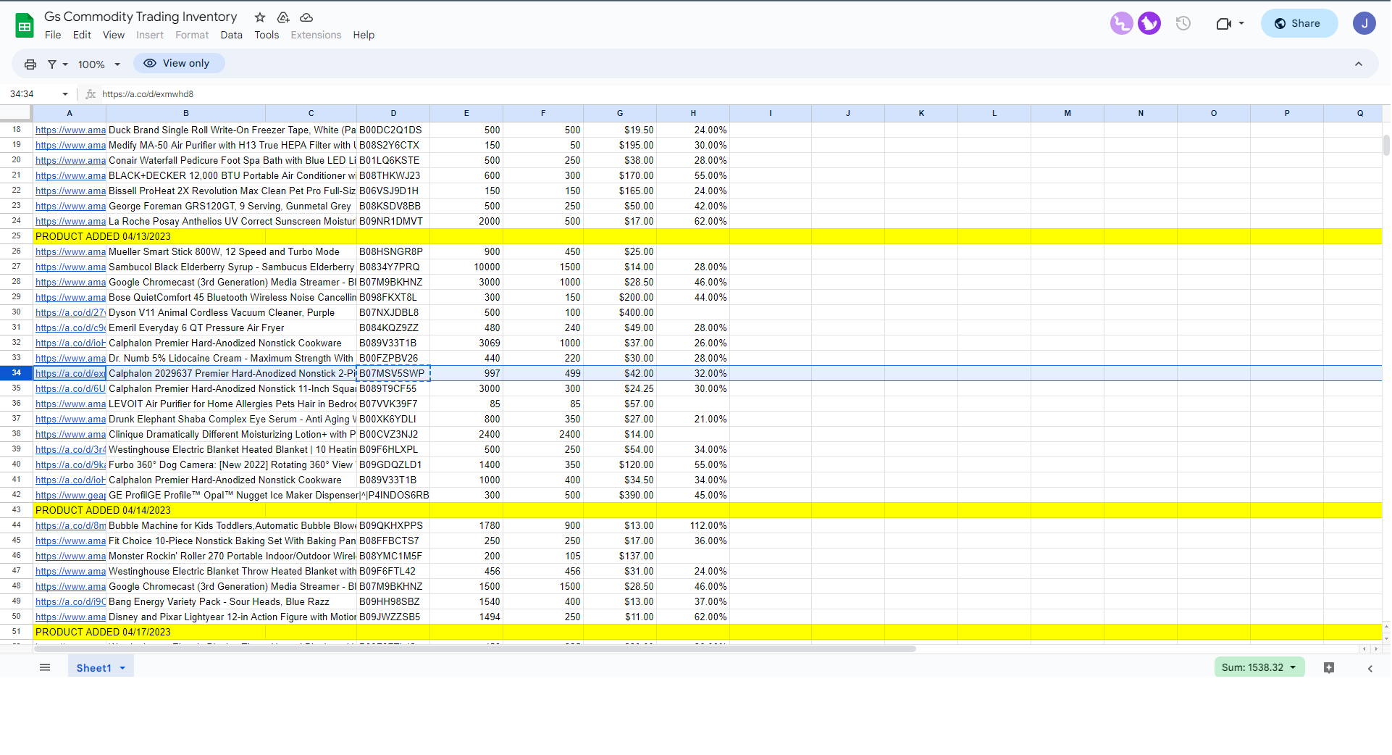Click the cell "B07MSV5SWP"
1392x755 pixels.
pyautogui.click(x=393, y=374)
